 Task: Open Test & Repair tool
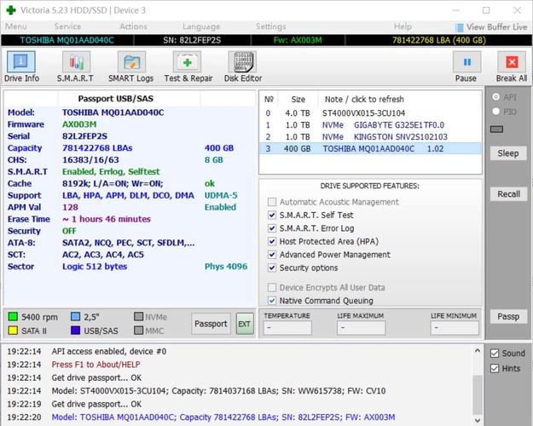(188, 66)
